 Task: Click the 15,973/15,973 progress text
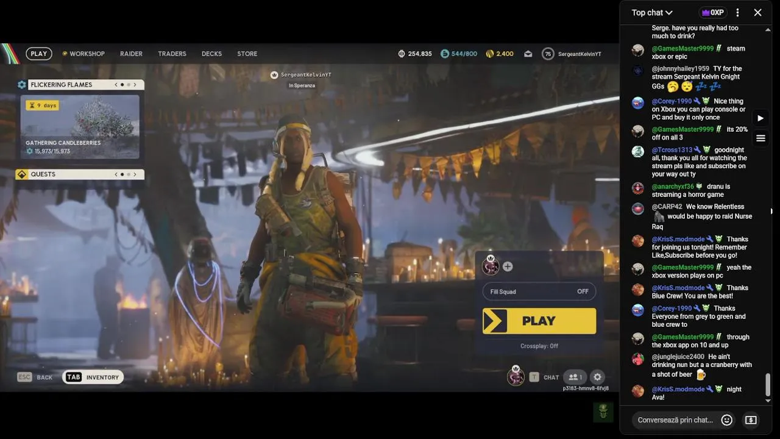pos(52,151)
